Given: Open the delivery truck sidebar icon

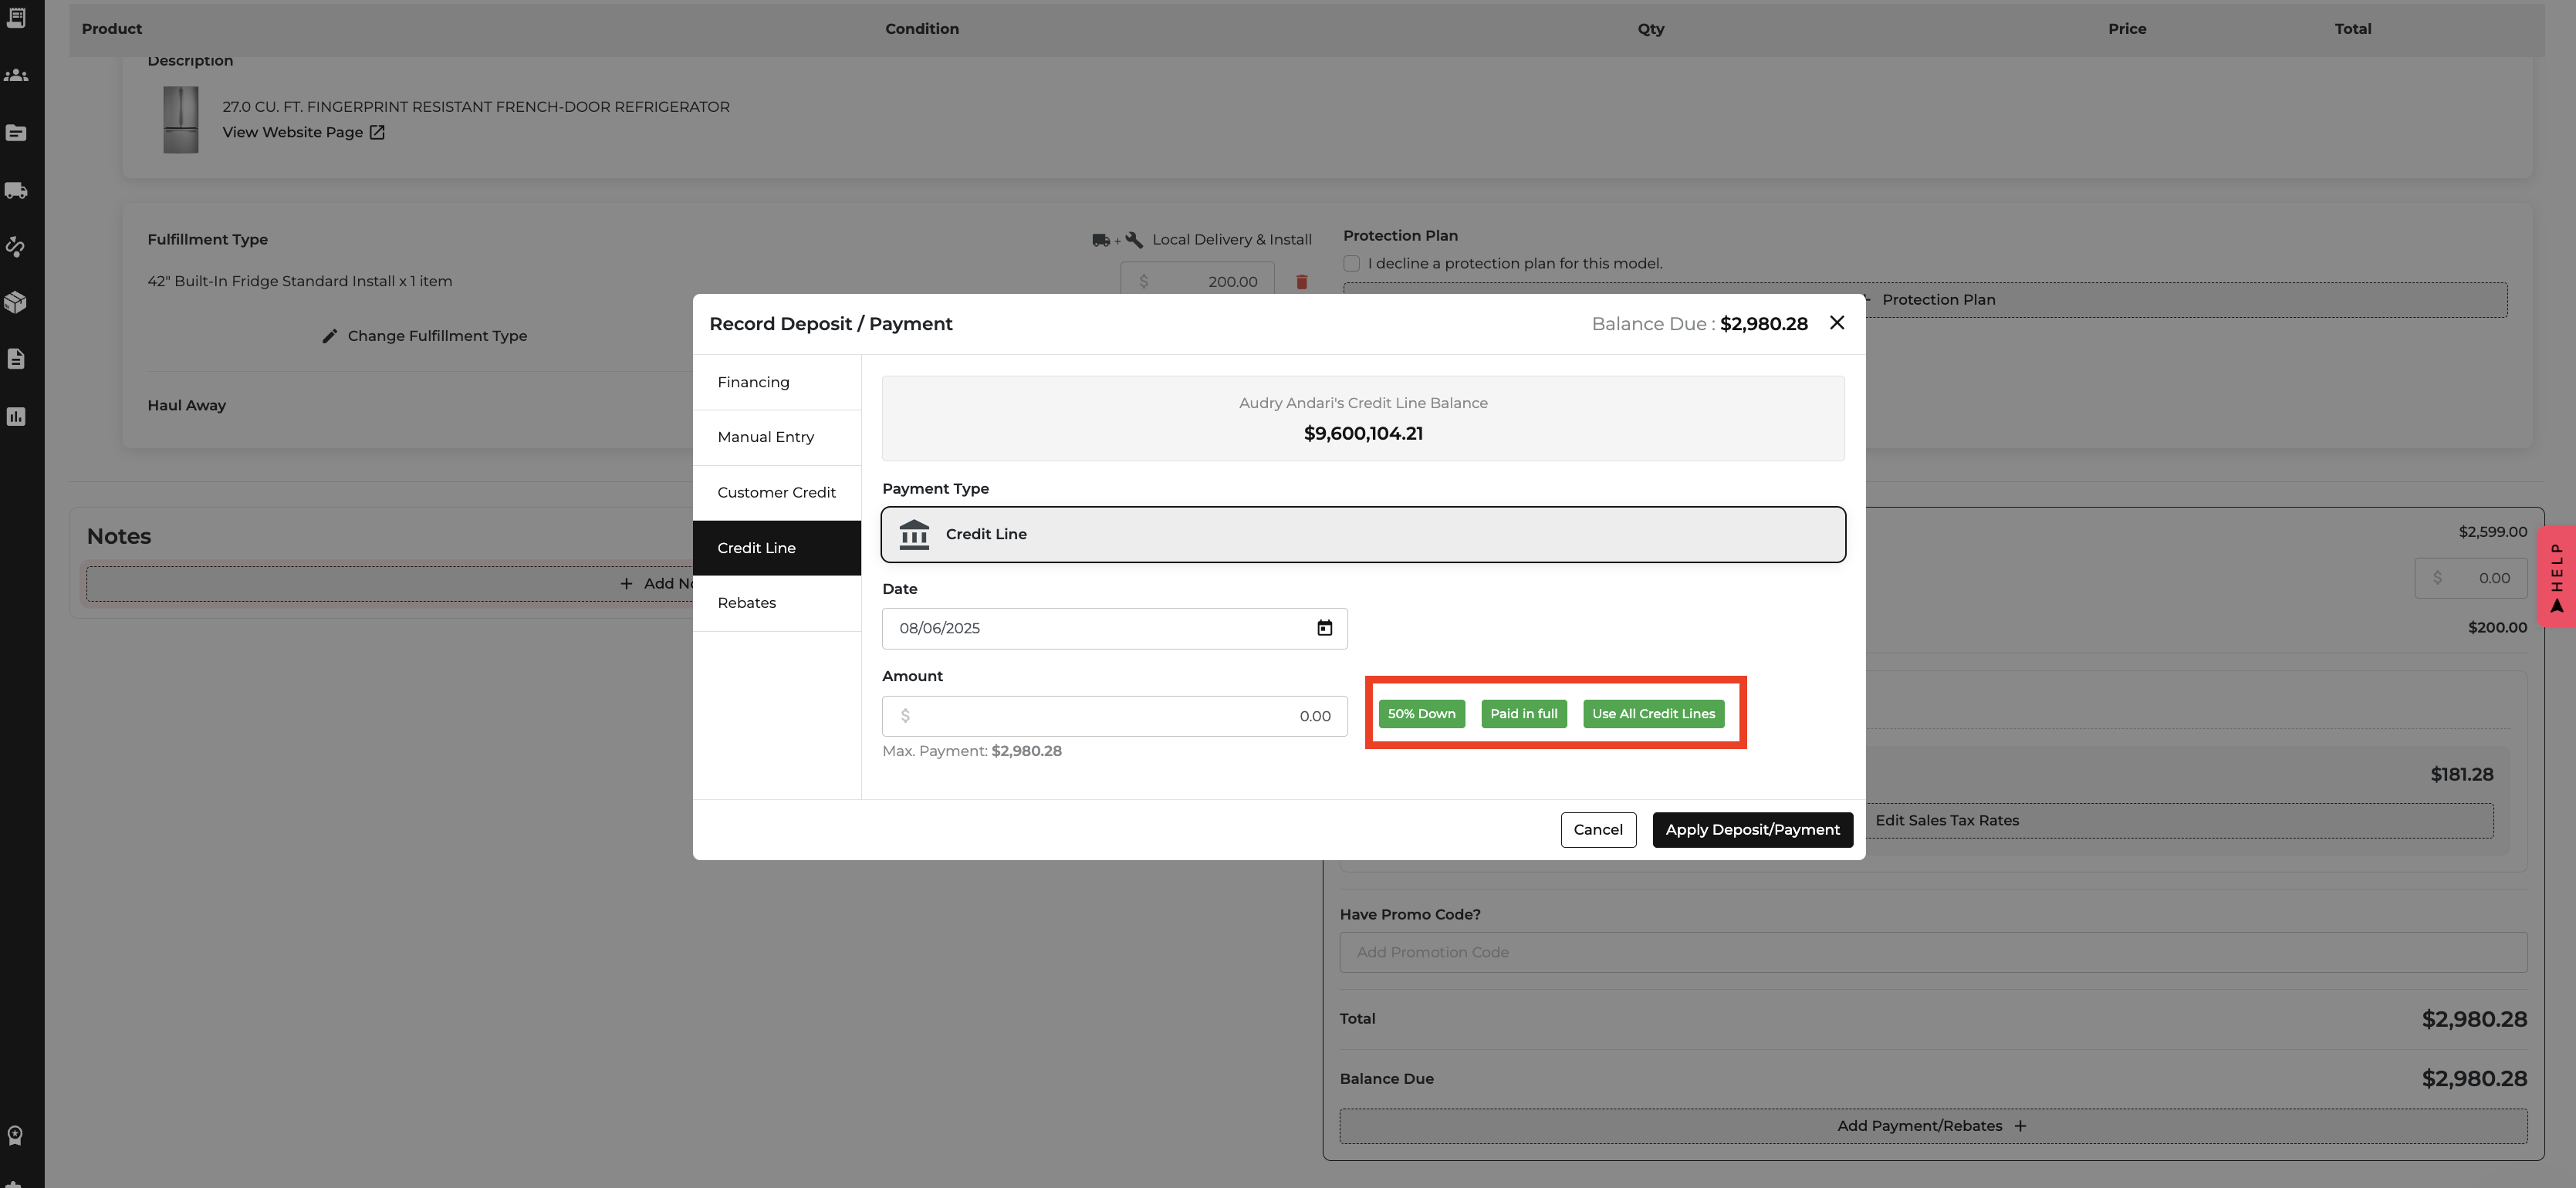Looking at the screenshot, I should pyautogui.click(x=16, y=190).
